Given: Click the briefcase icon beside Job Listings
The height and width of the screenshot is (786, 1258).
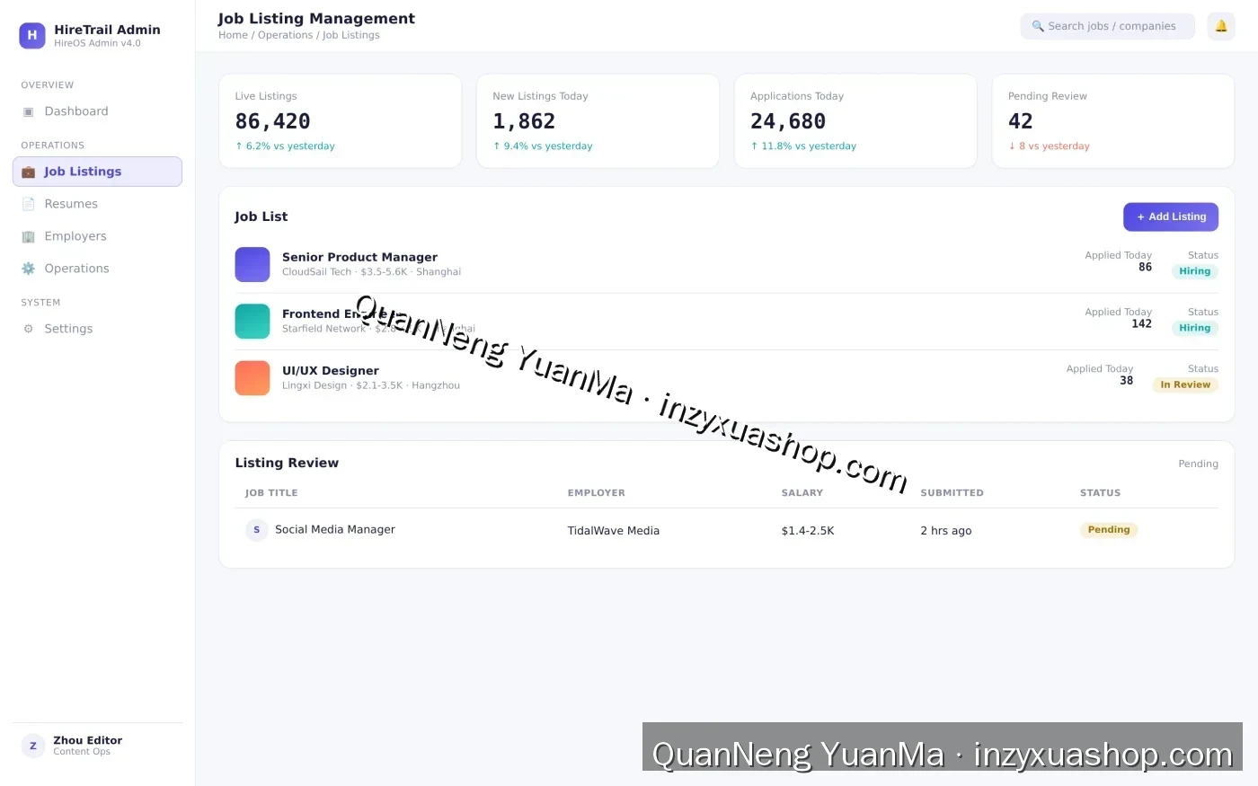Looking at the screenshot, I should [28, 172].
